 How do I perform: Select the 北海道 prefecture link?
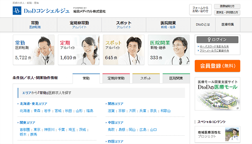coord(25,111)
